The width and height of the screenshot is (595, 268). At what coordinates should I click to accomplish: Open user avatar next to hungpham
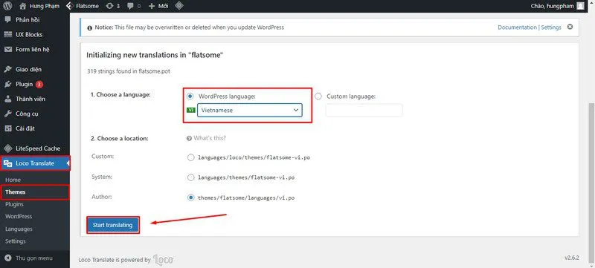click(x=581, y=6)
